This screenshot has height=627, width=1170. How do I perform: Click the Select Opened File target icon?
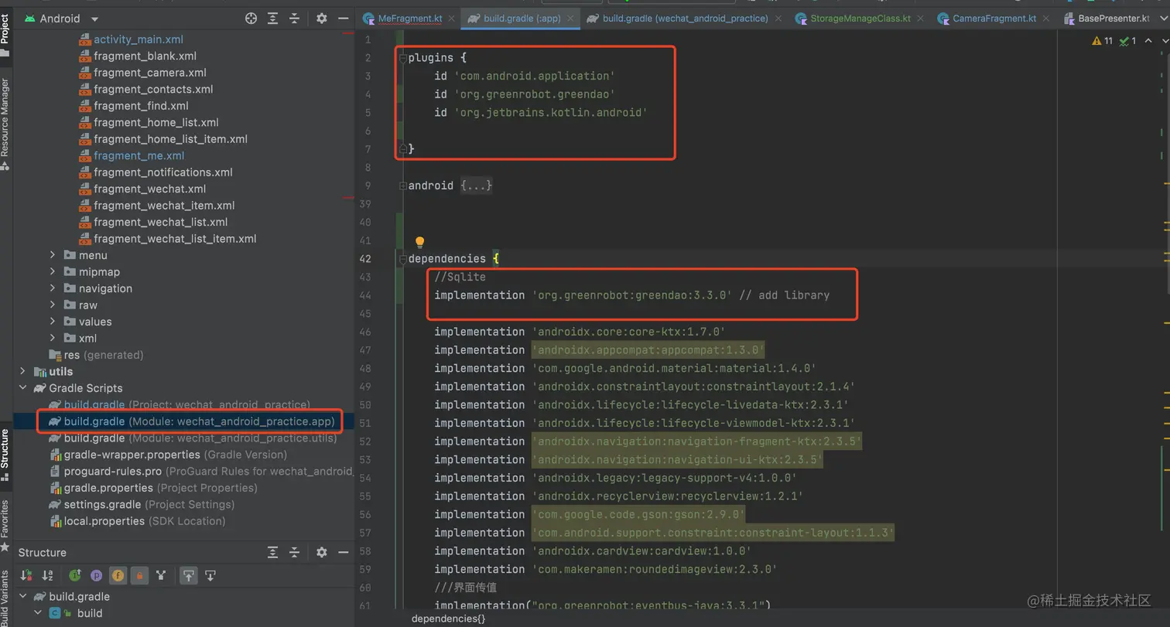251,19
